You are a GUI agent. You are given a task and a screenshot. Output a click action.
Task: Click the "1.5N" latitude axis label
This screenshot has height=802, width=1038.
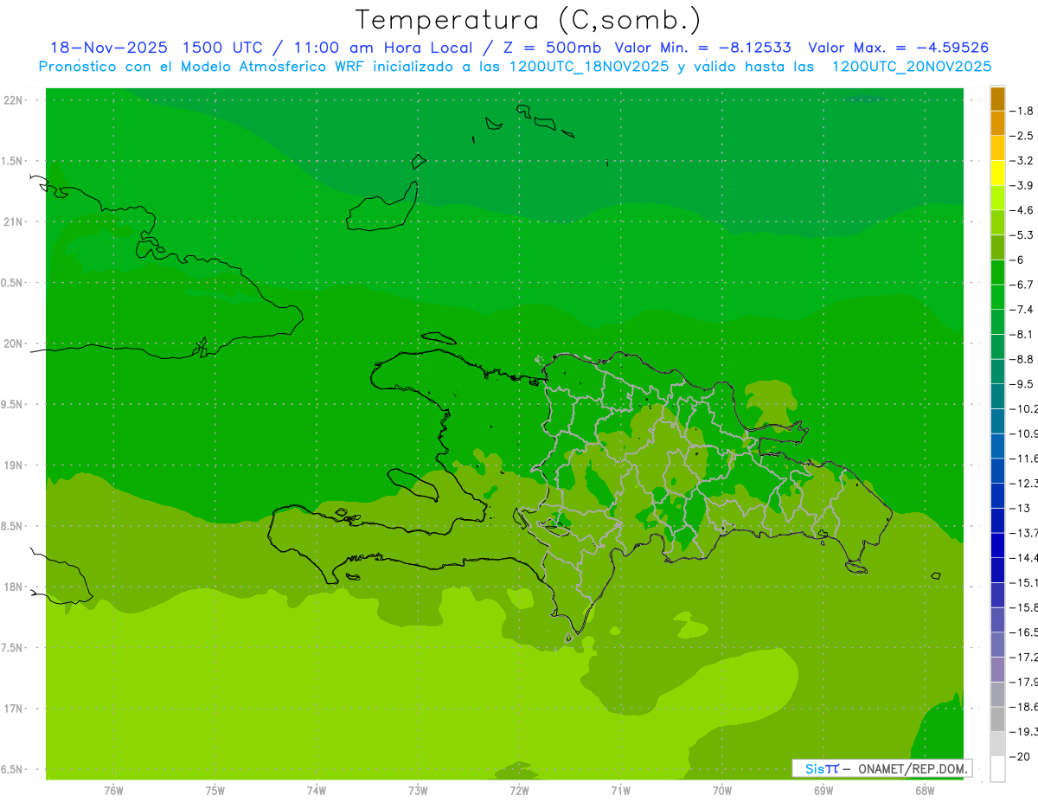[12, 161]
